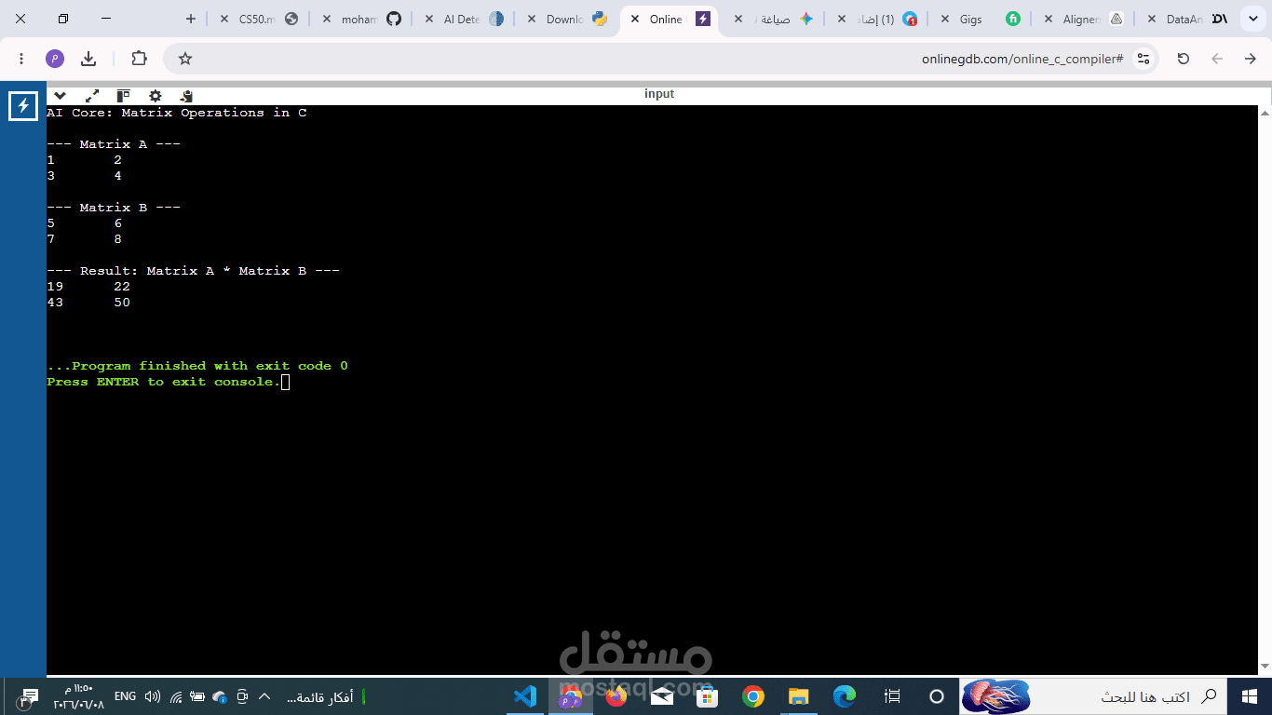
Task: Click the OnlineGDB lightning logo
Action: point(23,106)
